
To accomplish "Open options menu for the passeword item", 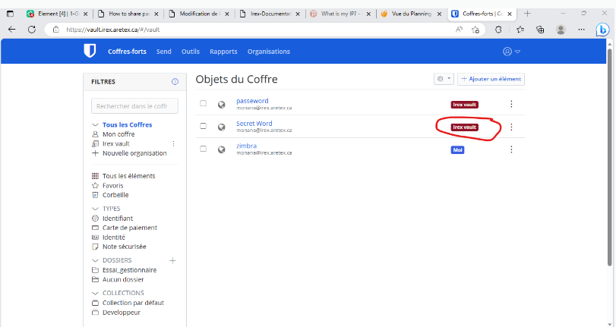I will pos(511,104).
